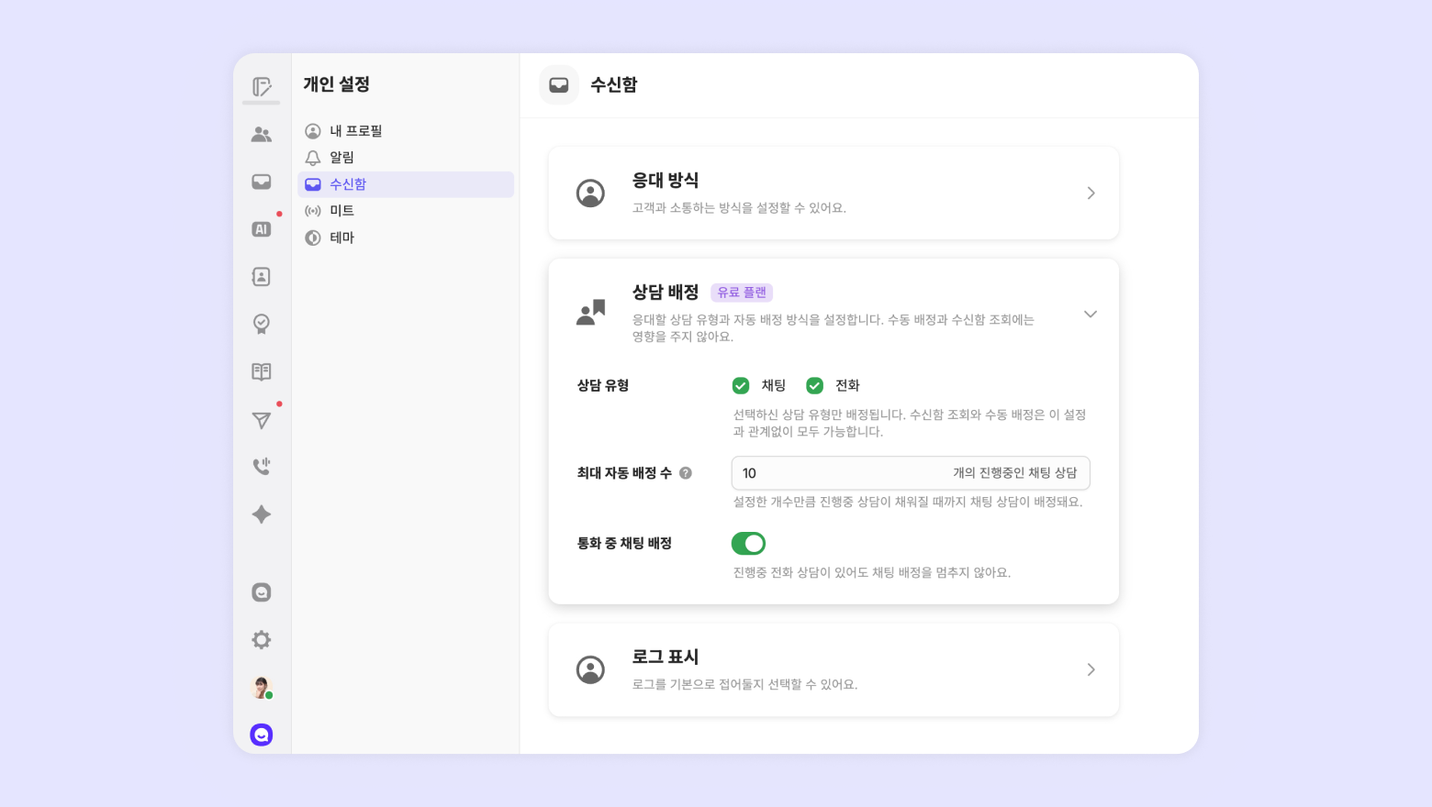Click the help icon next to 최대 자동 배정 수
1432x807 pixels.
click(686, 473)
